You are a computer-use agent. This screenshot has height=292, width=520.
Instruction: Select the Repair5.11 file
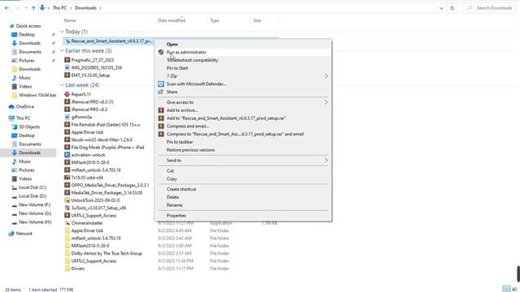[81, 94]
